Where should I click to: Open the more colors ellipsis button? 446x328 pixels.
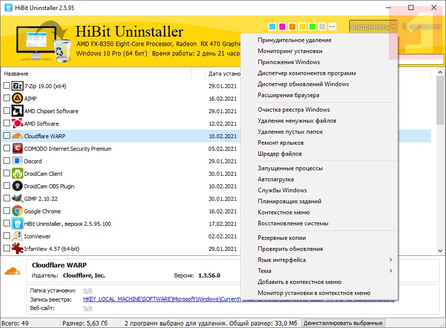point(332,27)
